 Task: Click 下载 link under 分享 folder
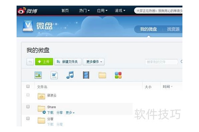50,124
